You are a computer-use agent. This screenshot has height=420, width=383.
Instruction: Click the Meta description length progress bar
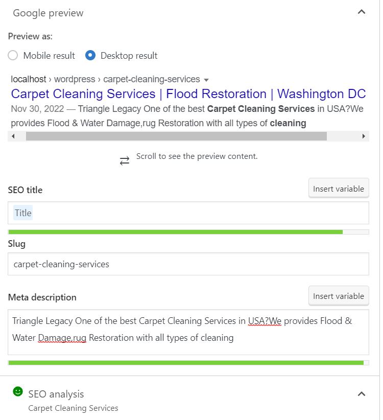pos(186,363)
